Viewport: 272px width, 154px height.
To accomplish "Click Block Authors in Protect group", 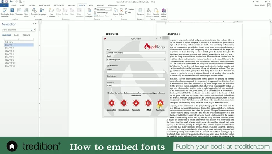I will tap(149, 12).
